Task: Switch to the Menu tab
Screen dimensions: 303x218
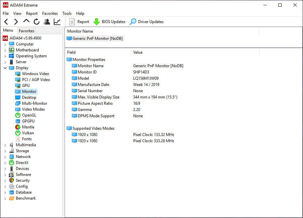Action: point(8,30)
